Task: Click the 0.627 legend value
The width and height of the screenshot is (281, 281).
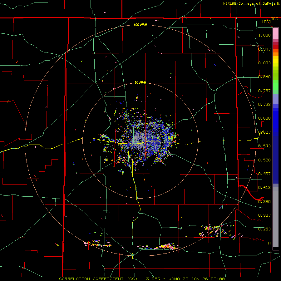Action: click(x=264, y=132)
